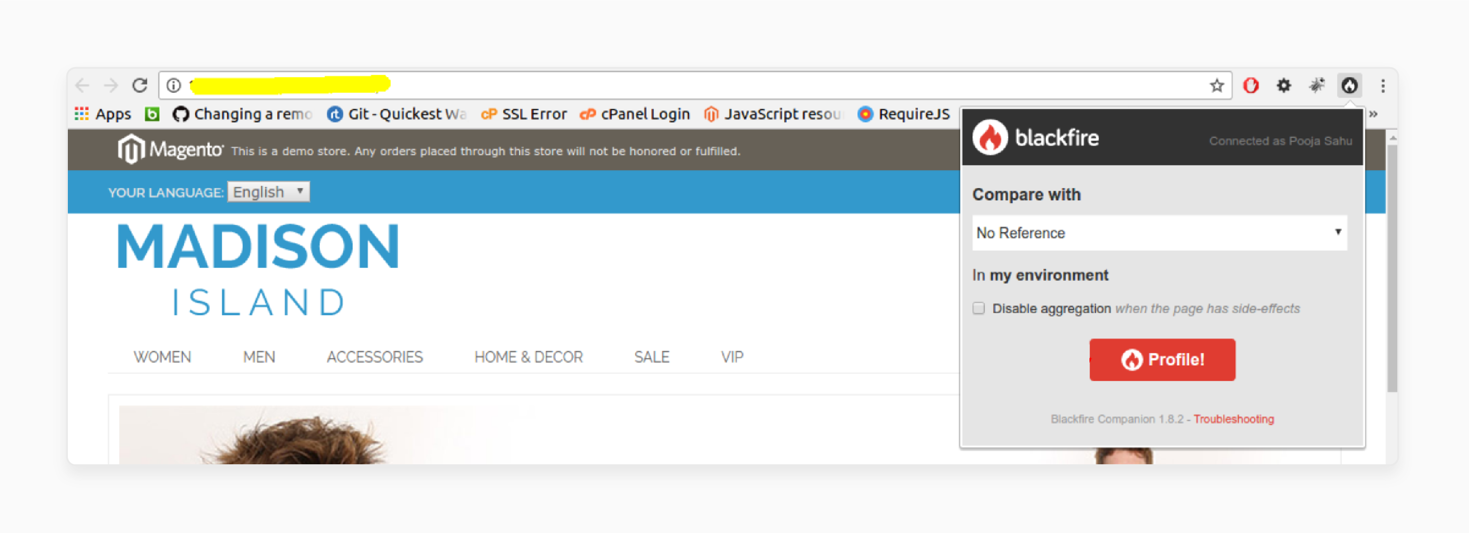Click the Magento logo in demo banner
This screenshot has width=1469, height=533.
point(170,149)
